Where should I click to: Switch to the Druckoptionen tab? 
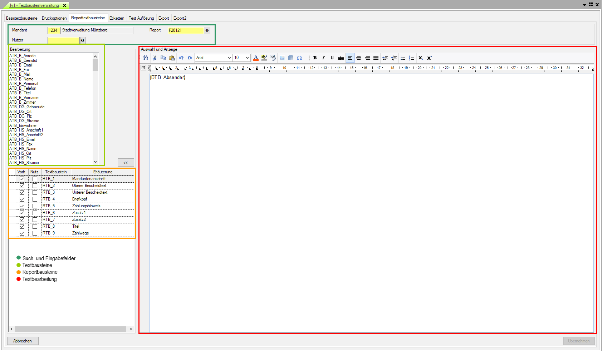pos(54,18)
